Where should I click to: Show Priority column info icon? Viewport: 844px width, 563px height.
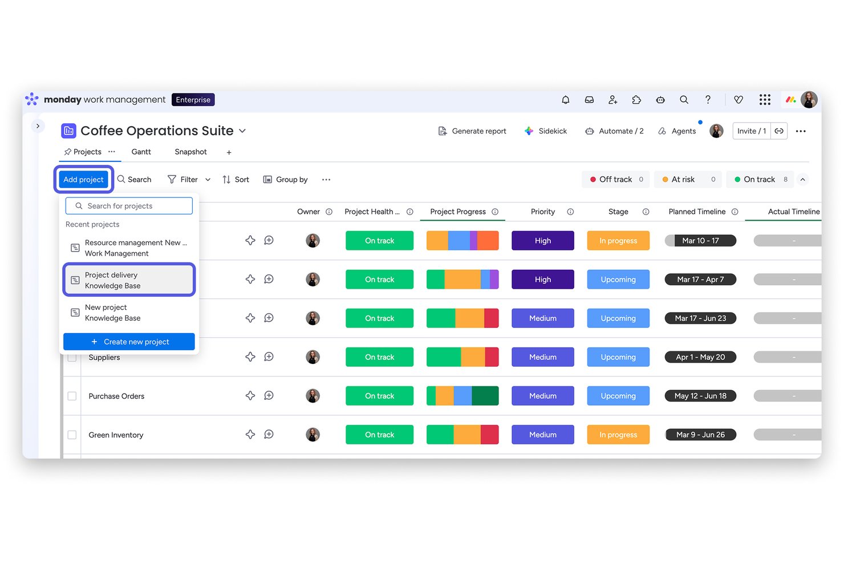point(570,212)
